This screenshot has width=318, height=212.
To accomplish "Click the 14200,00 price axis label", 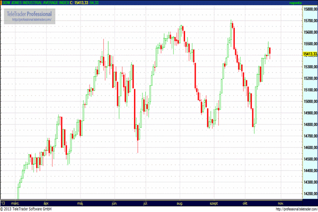I will tap(310, 194).
